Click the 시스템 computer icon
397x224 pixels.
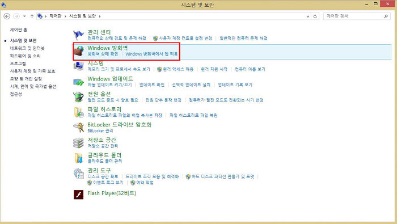[x=79, y=66]
